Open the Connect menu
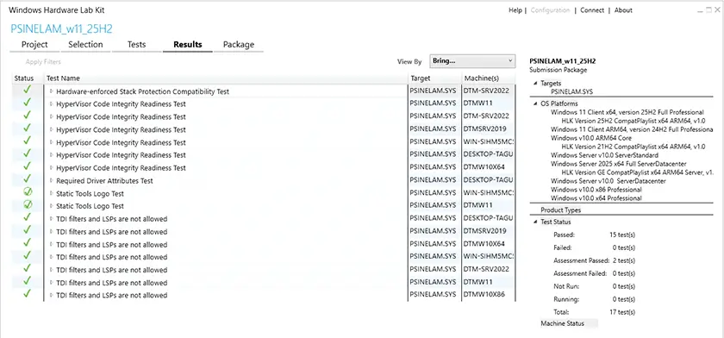Image resolution: width=724 pixels, height=338 pixels. click(x=592, y=10)
